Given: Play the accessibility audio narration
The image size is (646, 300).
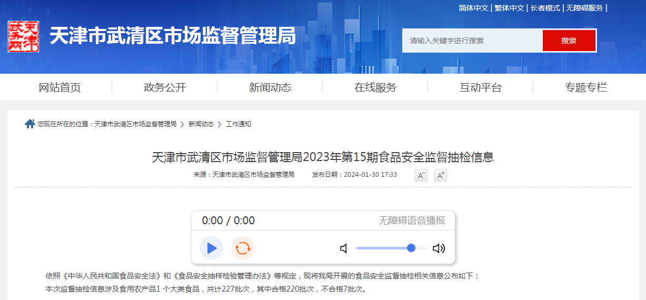Looking at the screenshot, I should point(212,248).
